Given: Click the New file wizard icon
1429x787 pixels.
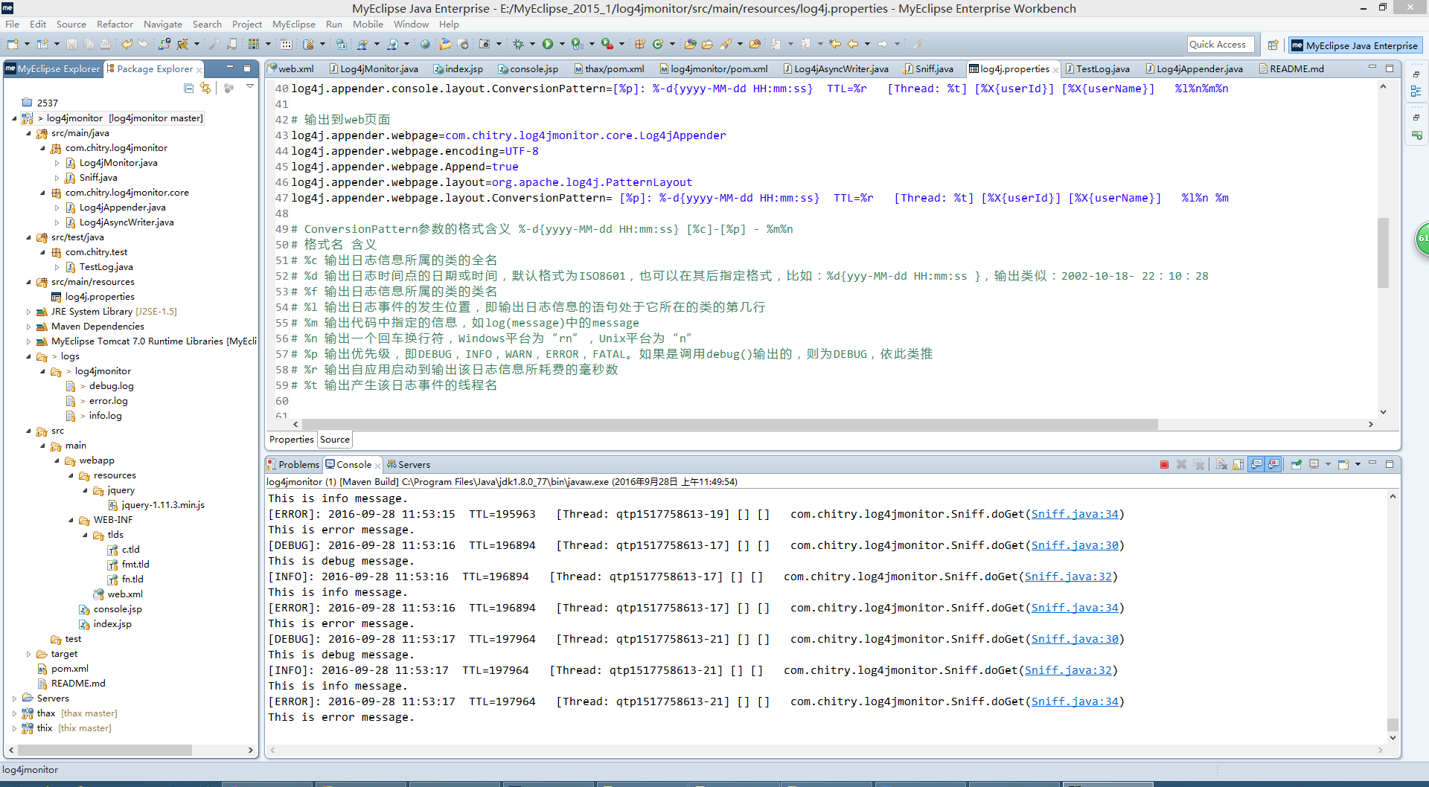Looking at the screenshot, I should [x=13, y=45].
